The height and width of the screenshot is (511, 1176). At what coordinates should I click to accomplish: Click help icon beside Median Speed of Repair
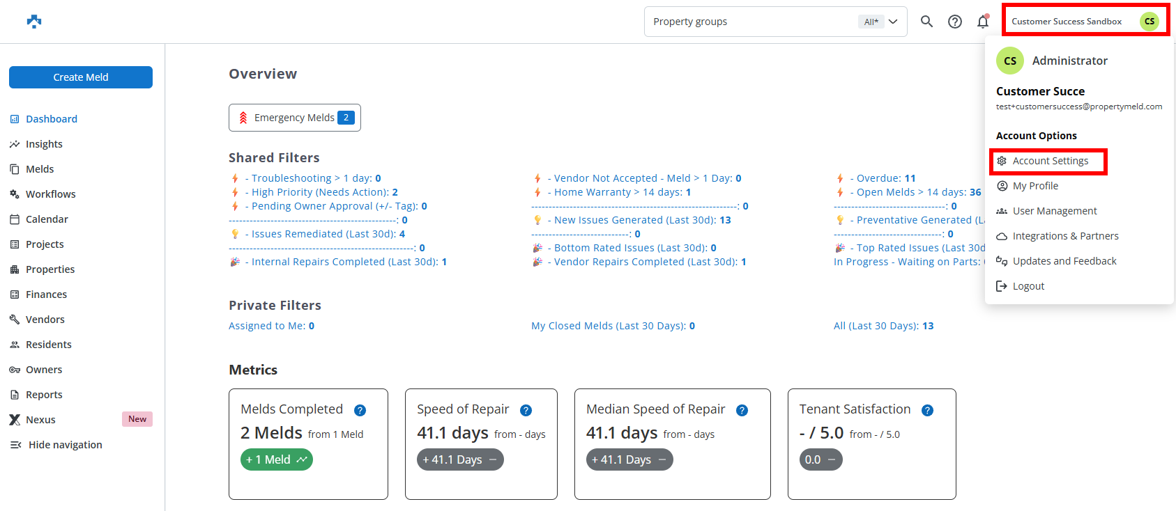[x=742, y=411]
